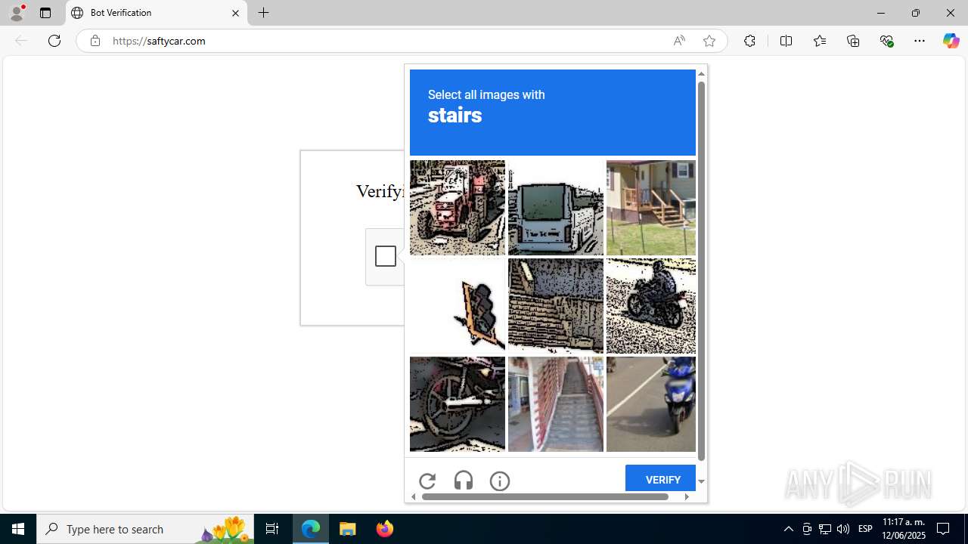Click the Meet Now tray icon

tap(807, 529)
